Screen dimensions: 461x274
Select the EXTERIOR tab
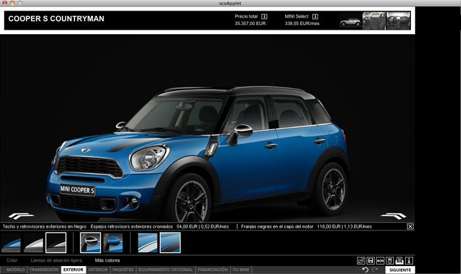[74, 269]
